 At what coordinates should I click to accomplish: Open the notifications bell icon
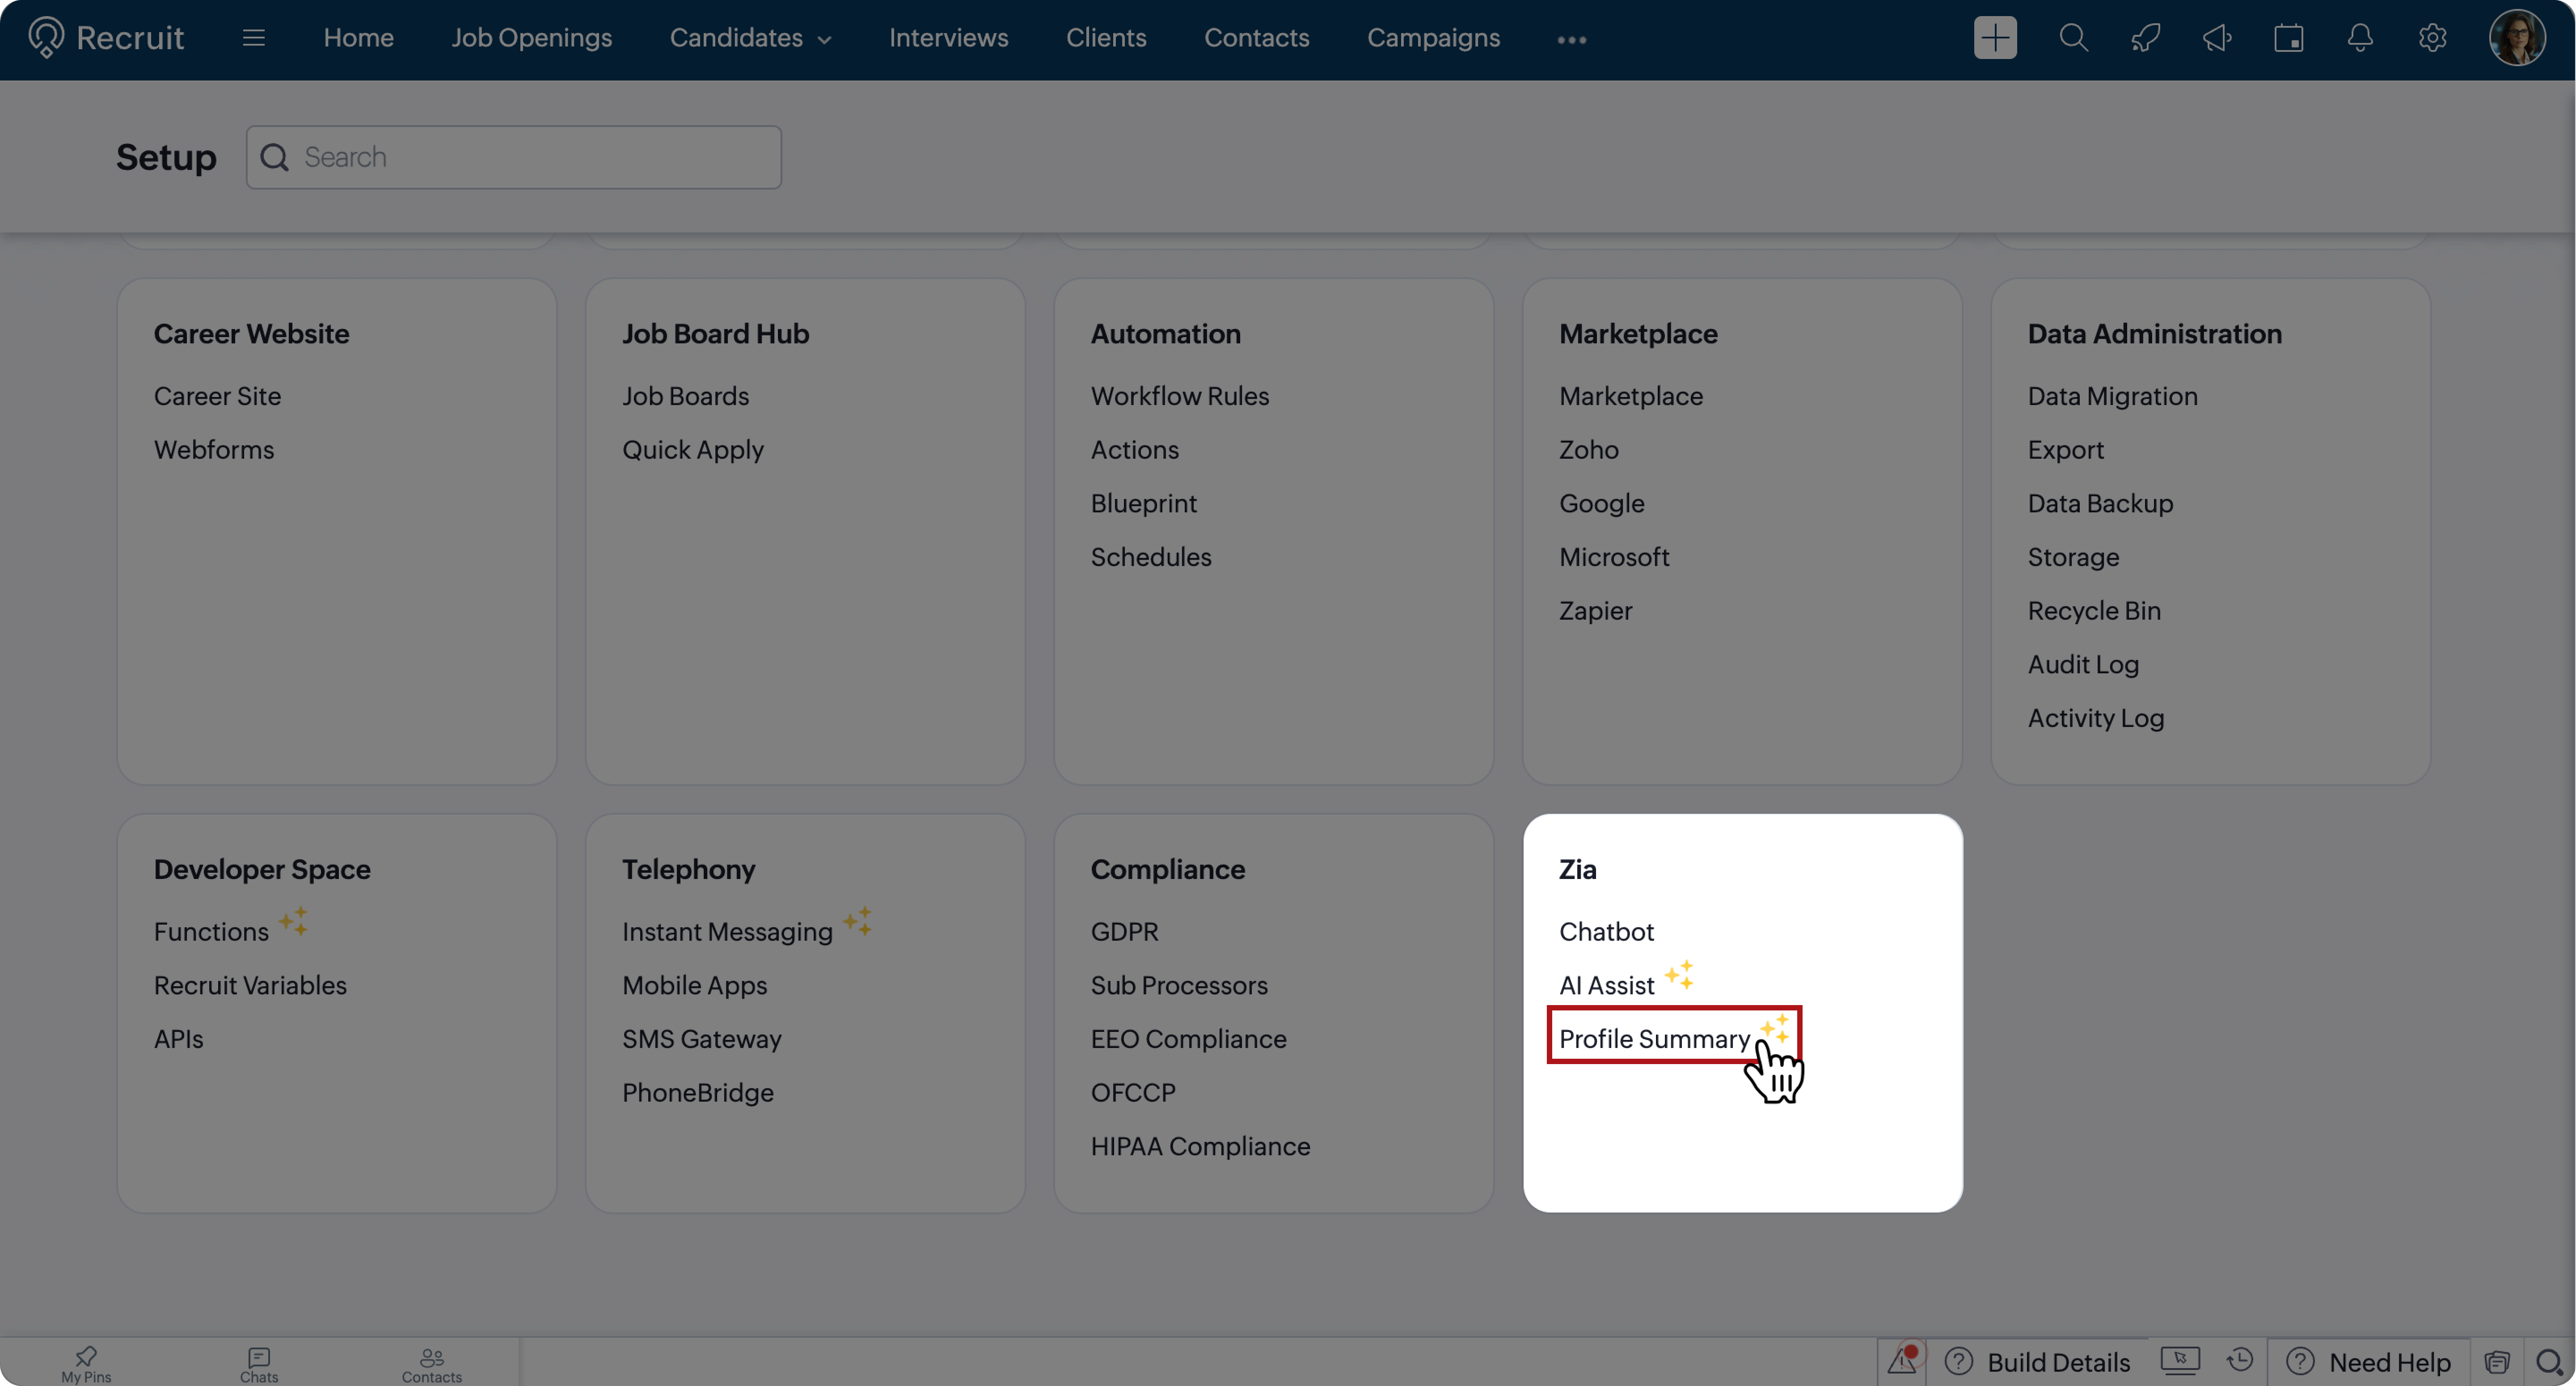click(x=2360, y=38)
